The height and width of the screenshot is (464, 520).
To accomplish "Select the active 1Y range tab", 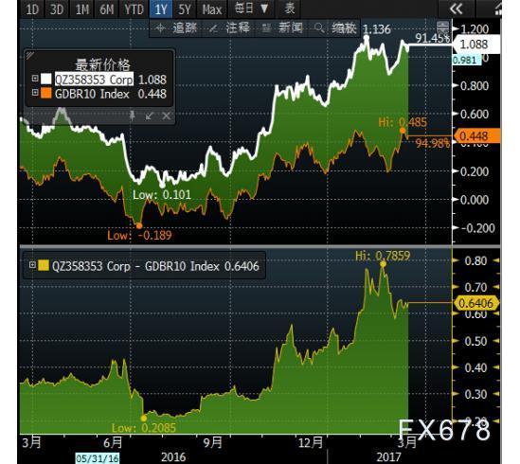I will [161, 9].
